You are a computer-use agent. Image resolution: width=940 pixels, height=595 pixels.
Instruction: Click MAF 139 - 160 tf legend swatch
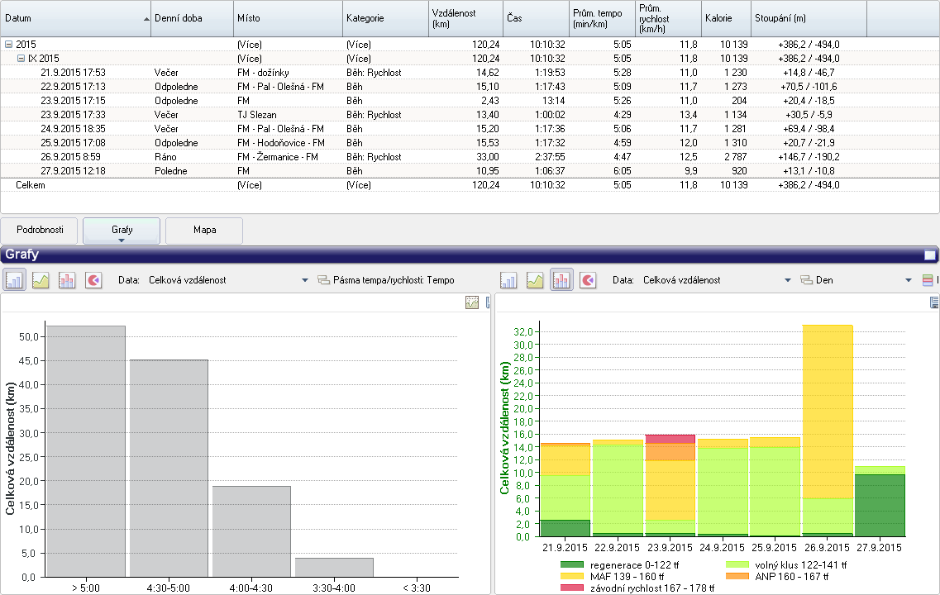(572, 577)
